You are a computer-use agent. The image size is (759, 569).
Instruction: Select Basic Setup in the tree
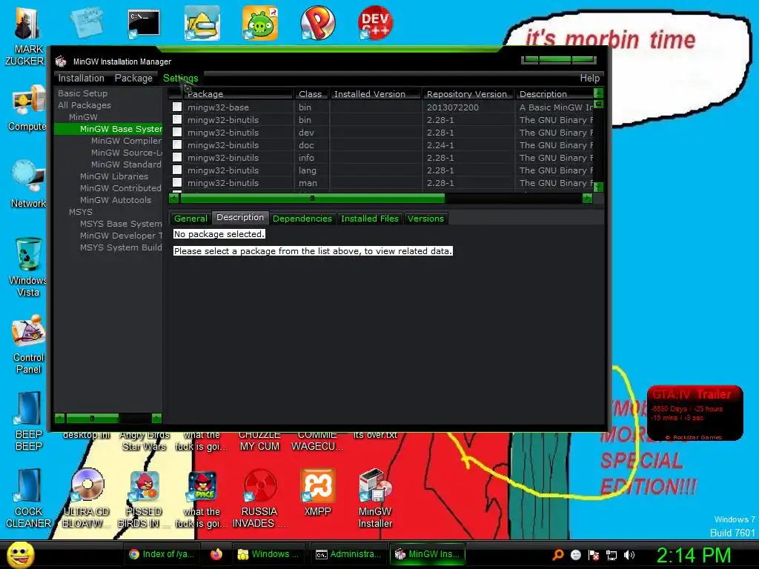click(83, 93)
